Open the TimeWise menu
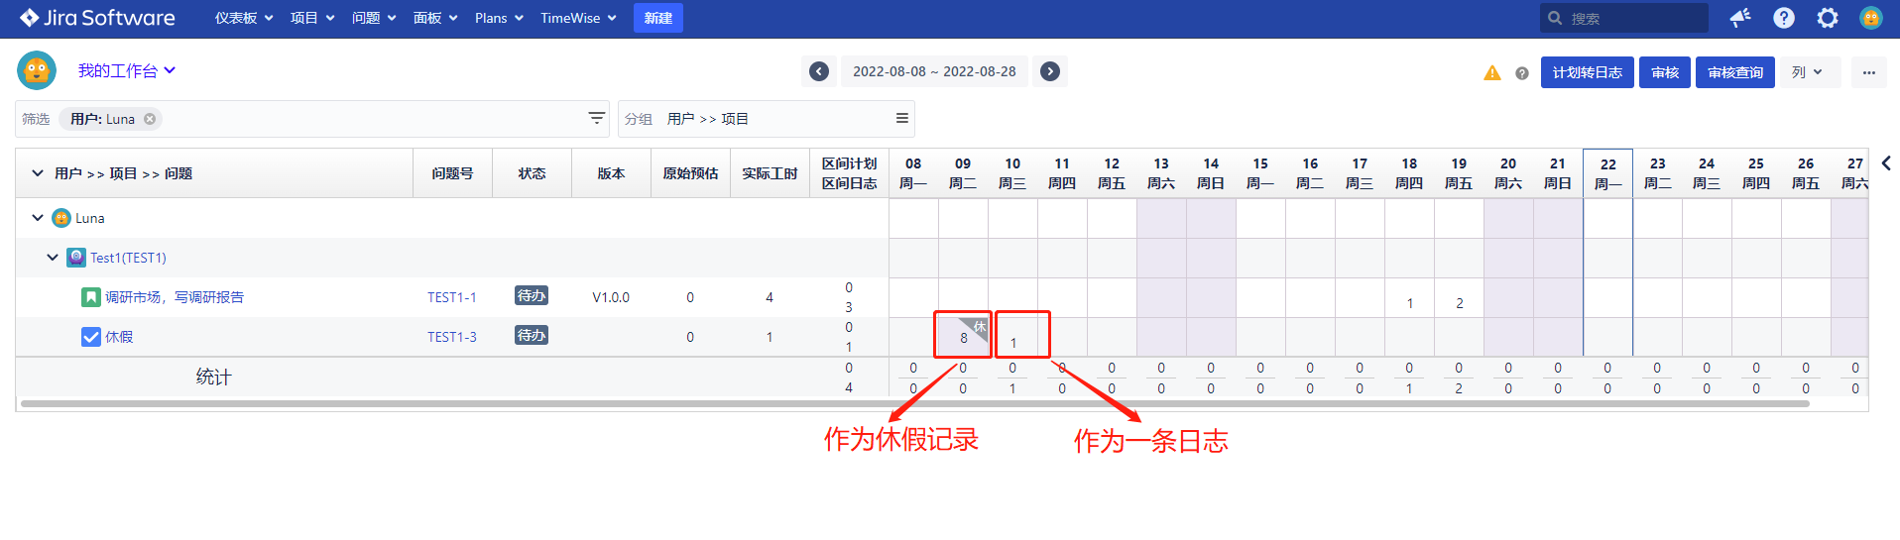Viewport: 1900px width, 540px height. click(577, 18)
